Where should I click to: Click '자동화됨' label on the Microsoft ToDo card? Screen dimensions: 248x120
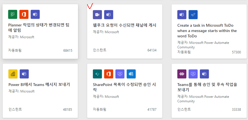[x=184, y=52]
